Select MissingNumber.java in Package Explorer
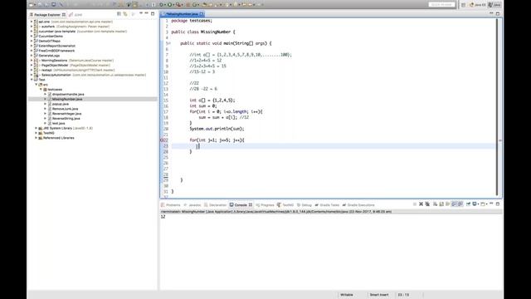The image size is (531, 299). (67, 99)
